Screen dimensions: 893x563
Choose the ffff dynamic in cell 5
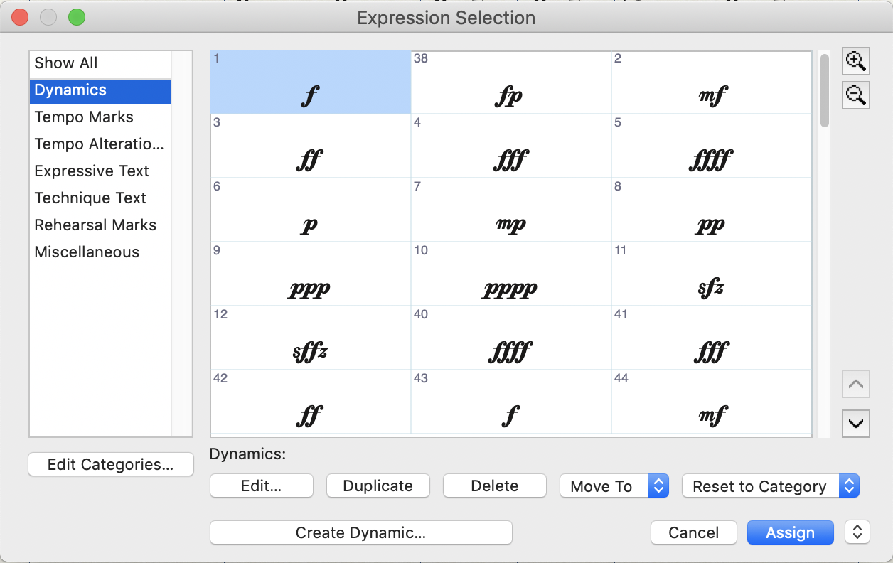pos(711,146)
